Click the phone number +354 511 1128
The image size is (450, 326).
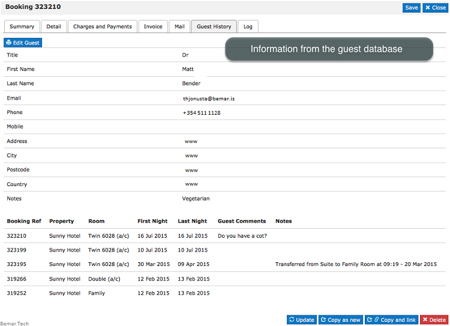tap(202, 113)
